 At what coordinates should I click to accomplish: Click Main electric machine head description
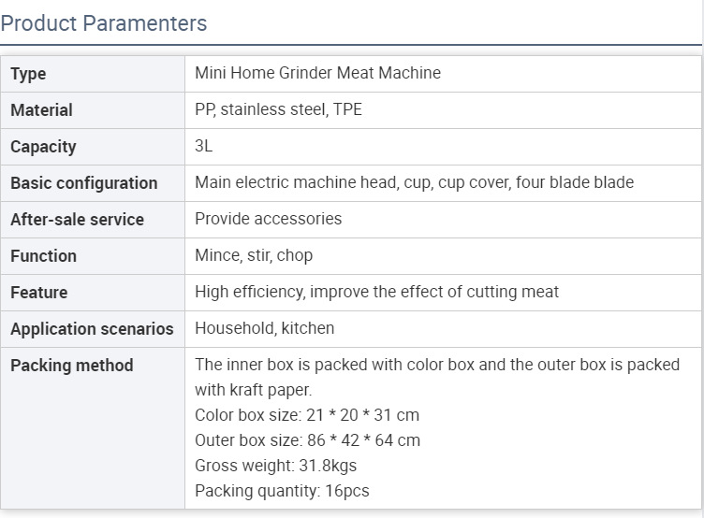pos(415,182)
